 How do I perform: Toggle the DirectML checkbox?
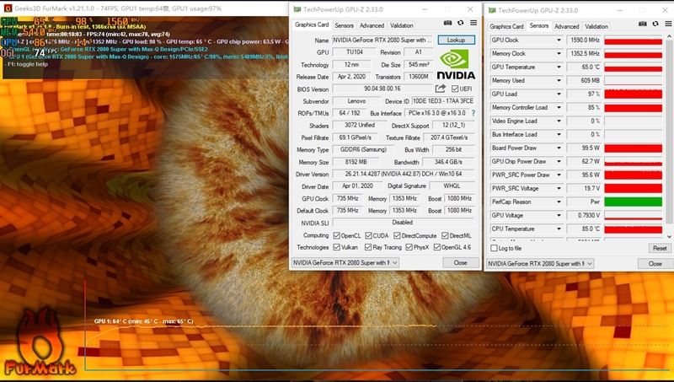click(x=445, y=236)
